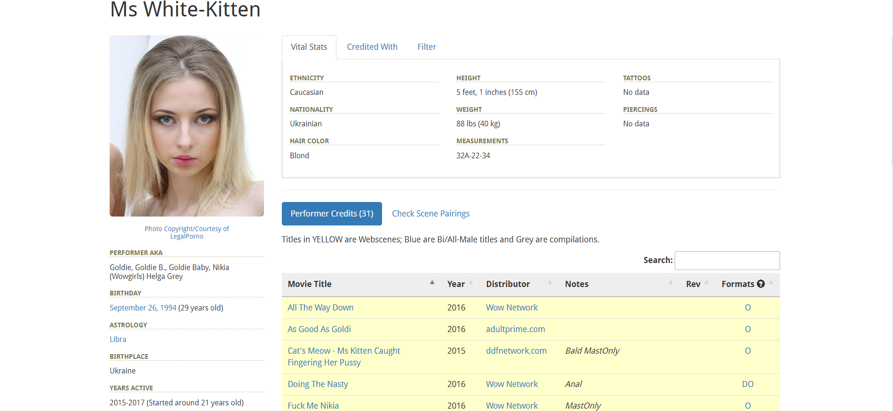Follow the Photo Copyright LegalPorno link
The height and width of the screenshot is (411, 893).
coord(187,233)
